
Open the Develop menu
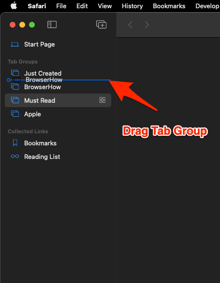click(x=207, y=6)
